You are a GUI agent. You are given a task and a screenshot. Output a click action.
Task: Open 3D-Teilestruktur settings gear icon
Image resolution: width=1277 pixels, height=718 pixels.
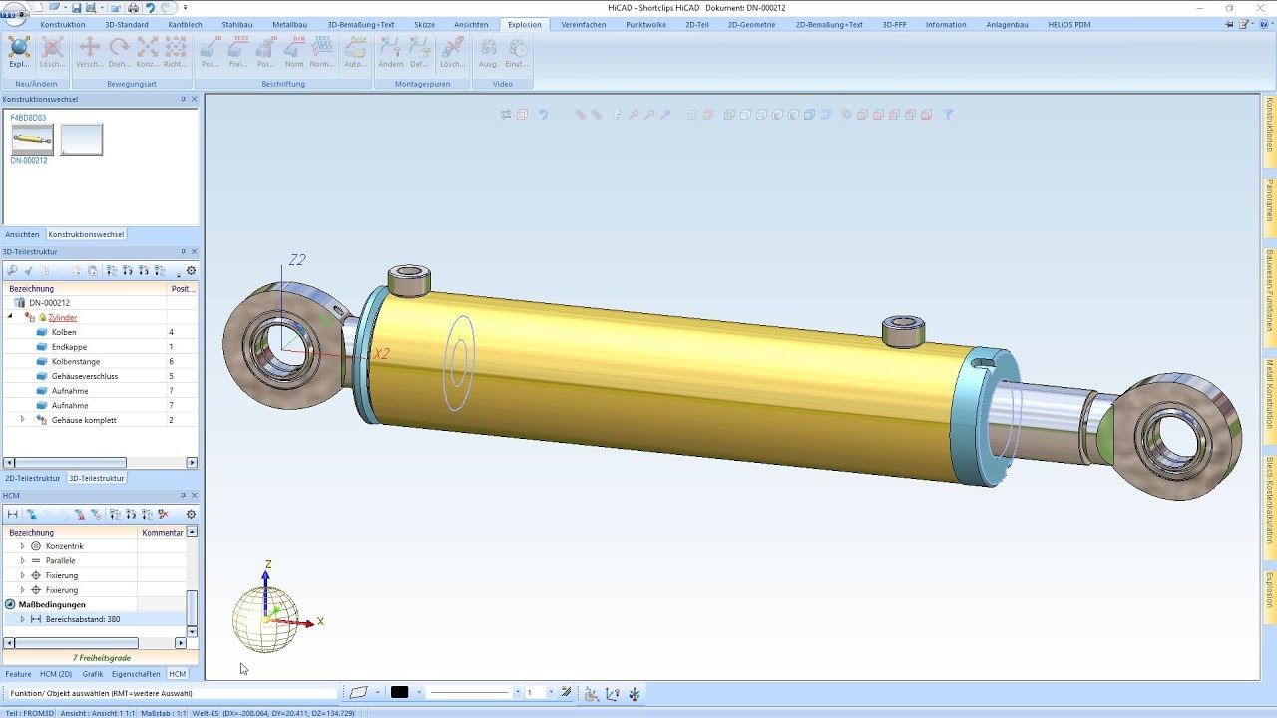pyautogui.click(x=192, y=270)
